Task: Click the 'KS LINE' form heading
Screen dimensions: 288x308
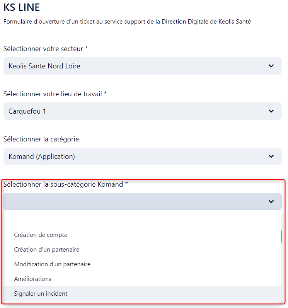Action: pos(22,7)
